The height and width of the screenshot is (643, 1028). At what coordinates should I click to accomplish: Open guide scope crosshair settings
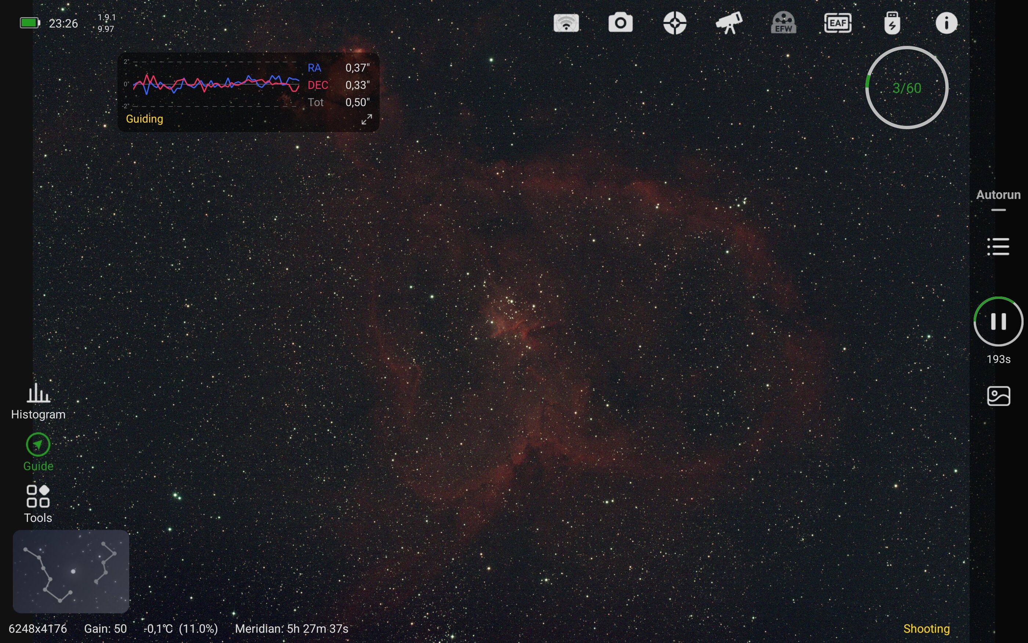[675, 23]
